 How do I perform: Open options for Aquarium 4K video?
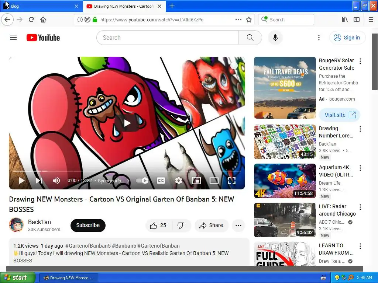tap(360, 168)
